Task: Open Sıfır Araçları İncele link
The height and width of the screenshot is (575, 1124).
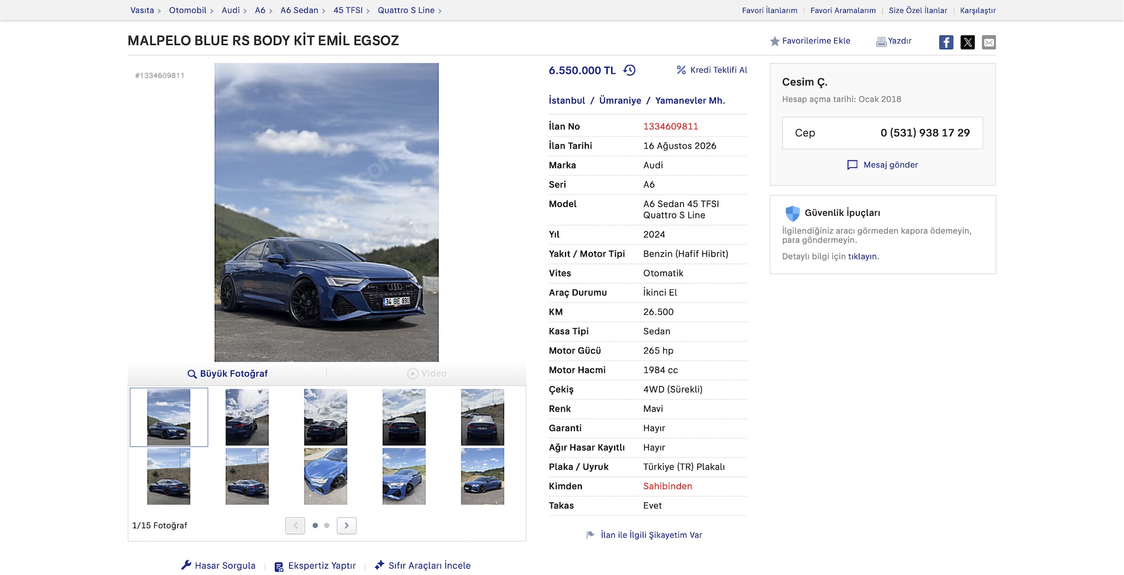Action: click(x=423, y=565)
